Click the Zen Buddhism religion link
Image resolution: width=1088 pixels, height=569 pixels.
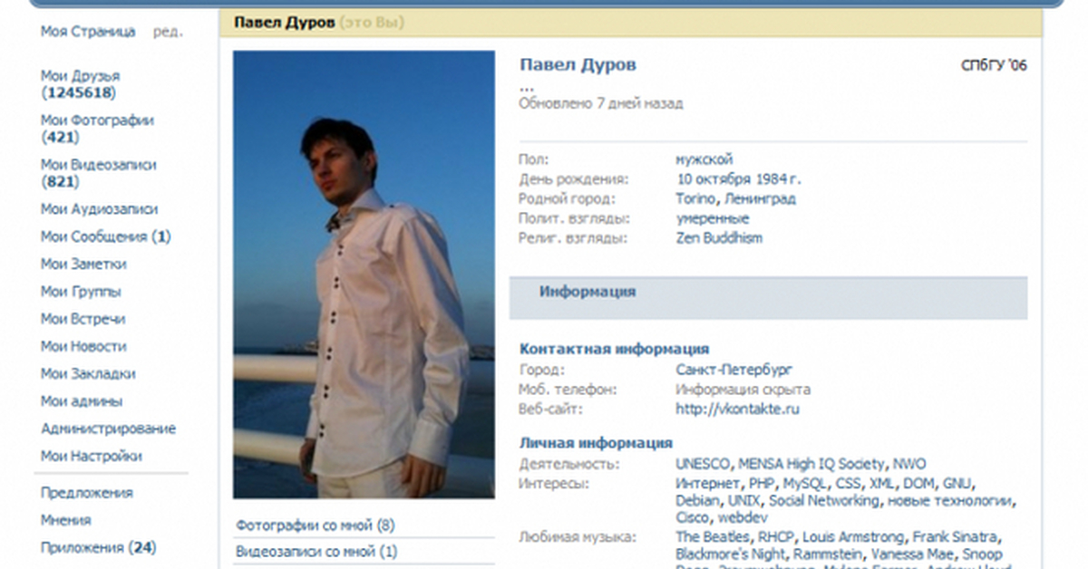point(719,238)
